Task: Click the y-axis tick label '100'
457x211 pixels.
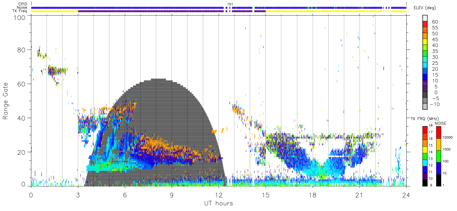Action: (20, 17)
